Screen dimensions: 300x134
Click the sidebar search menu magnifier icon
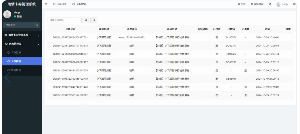pyautogui.click(x=37, y=25)
